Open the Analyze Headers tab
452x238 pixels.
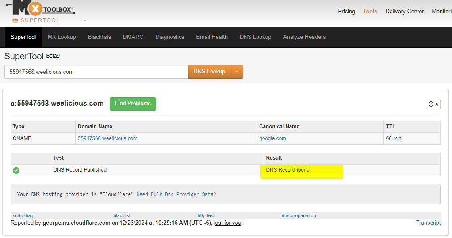(x=304, y=37)
